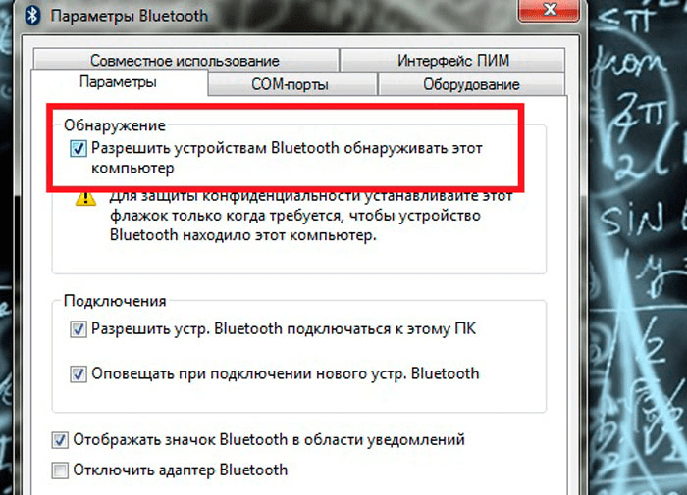
Task: Click the Bluetooth logo icon in title bar
Action: 32,16
